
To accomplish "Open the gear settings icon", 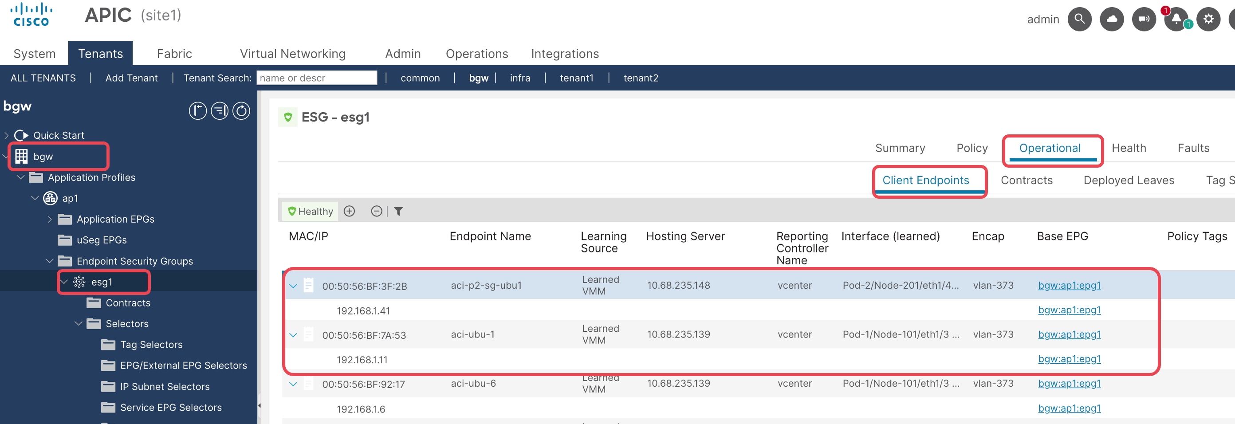I will tap(1208, 19).
